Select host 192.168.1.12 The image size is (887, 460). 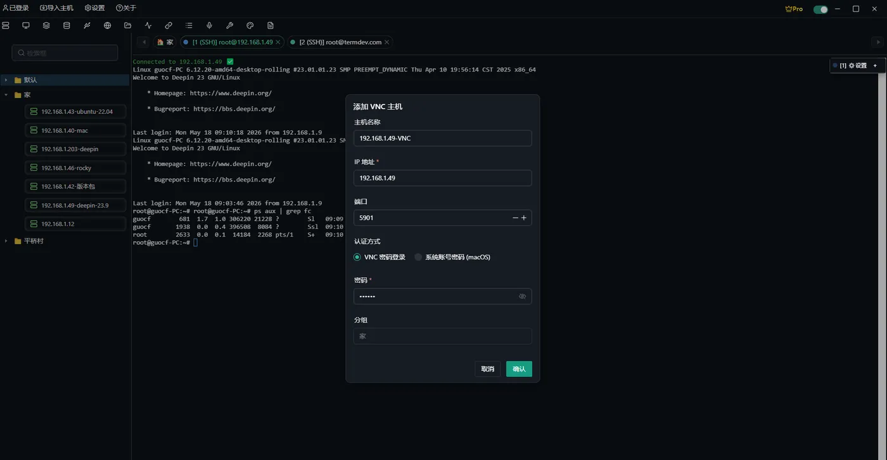(75, 224)
